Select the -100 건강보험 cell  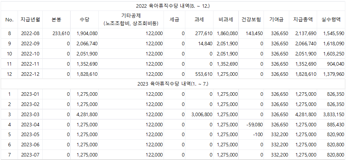point(251,134)
